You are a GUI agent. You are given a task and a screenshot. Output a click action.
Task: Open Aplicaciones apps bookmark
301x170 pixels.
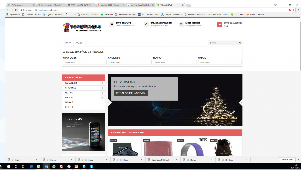(x=13, y=15)
